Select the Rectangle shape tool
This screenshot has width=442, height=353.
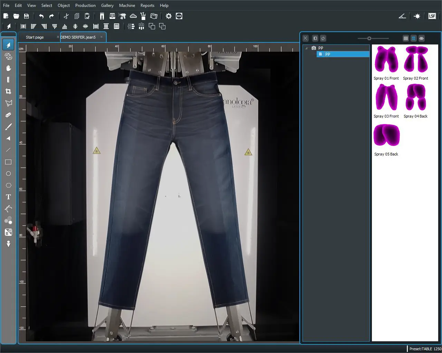coord(8,162)
